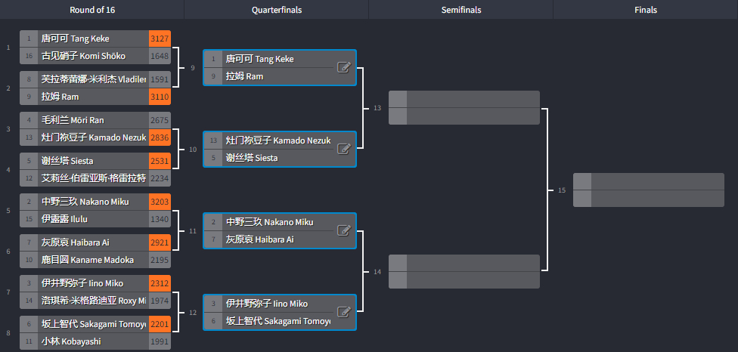Select the Semifinals column header
Image resolution: width=738 pixels, height=352 pixels.
tap(461, 10)
